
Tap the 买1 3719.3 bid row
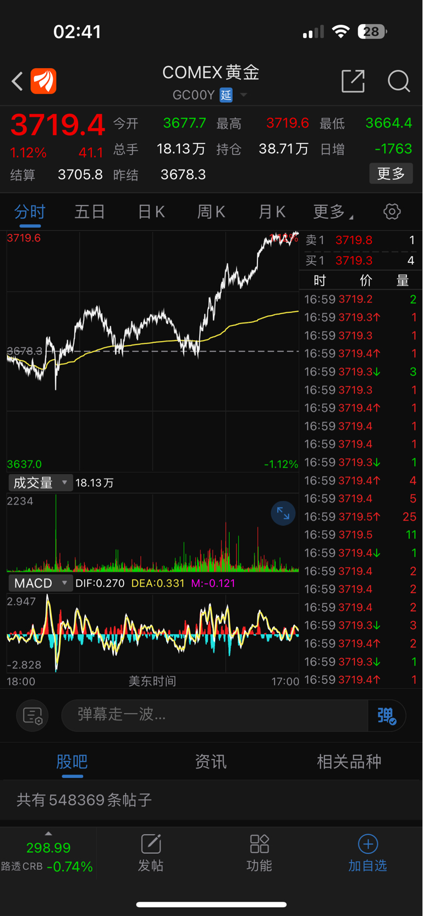pyautogui.click(x=360, y=261)
